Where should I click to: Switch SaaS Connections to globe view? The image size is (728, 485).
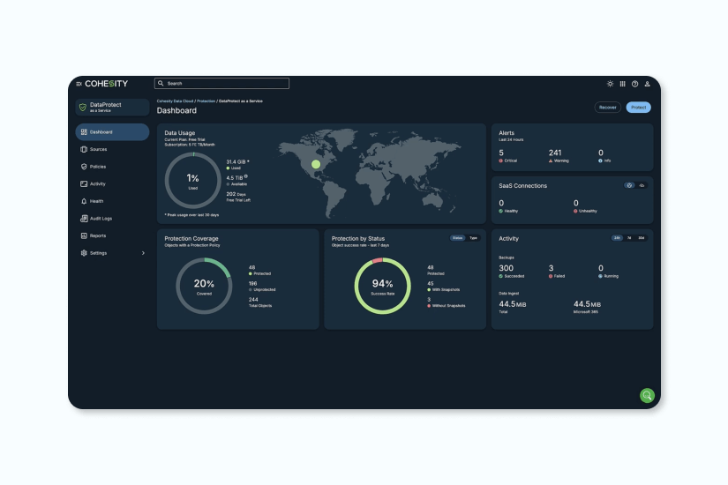click(x=629, y=186)
